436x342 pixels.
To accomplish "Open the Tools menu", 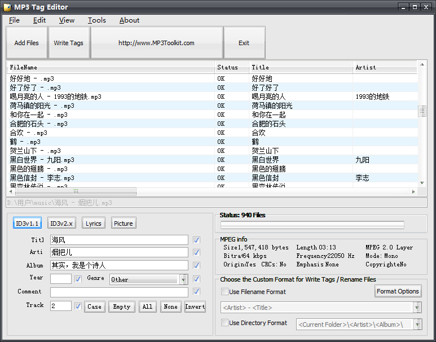I will point(96,20).
